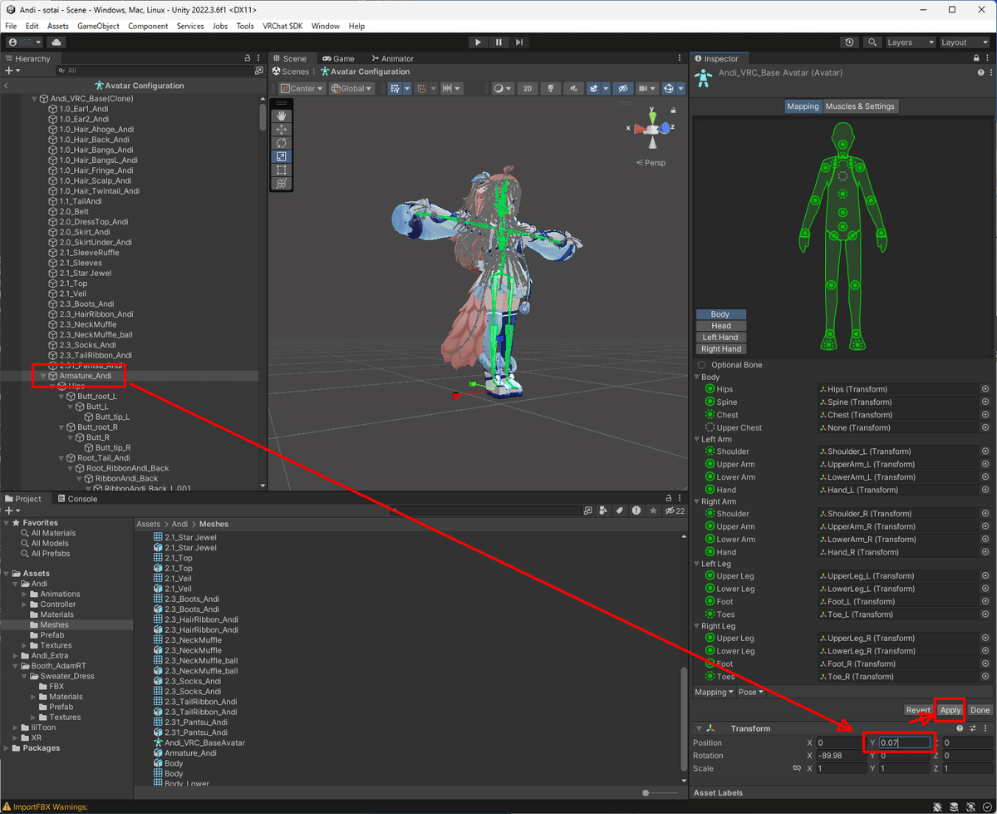Click the Play button
Viewport: 997px width, 814px height.
tap(478, 42)
